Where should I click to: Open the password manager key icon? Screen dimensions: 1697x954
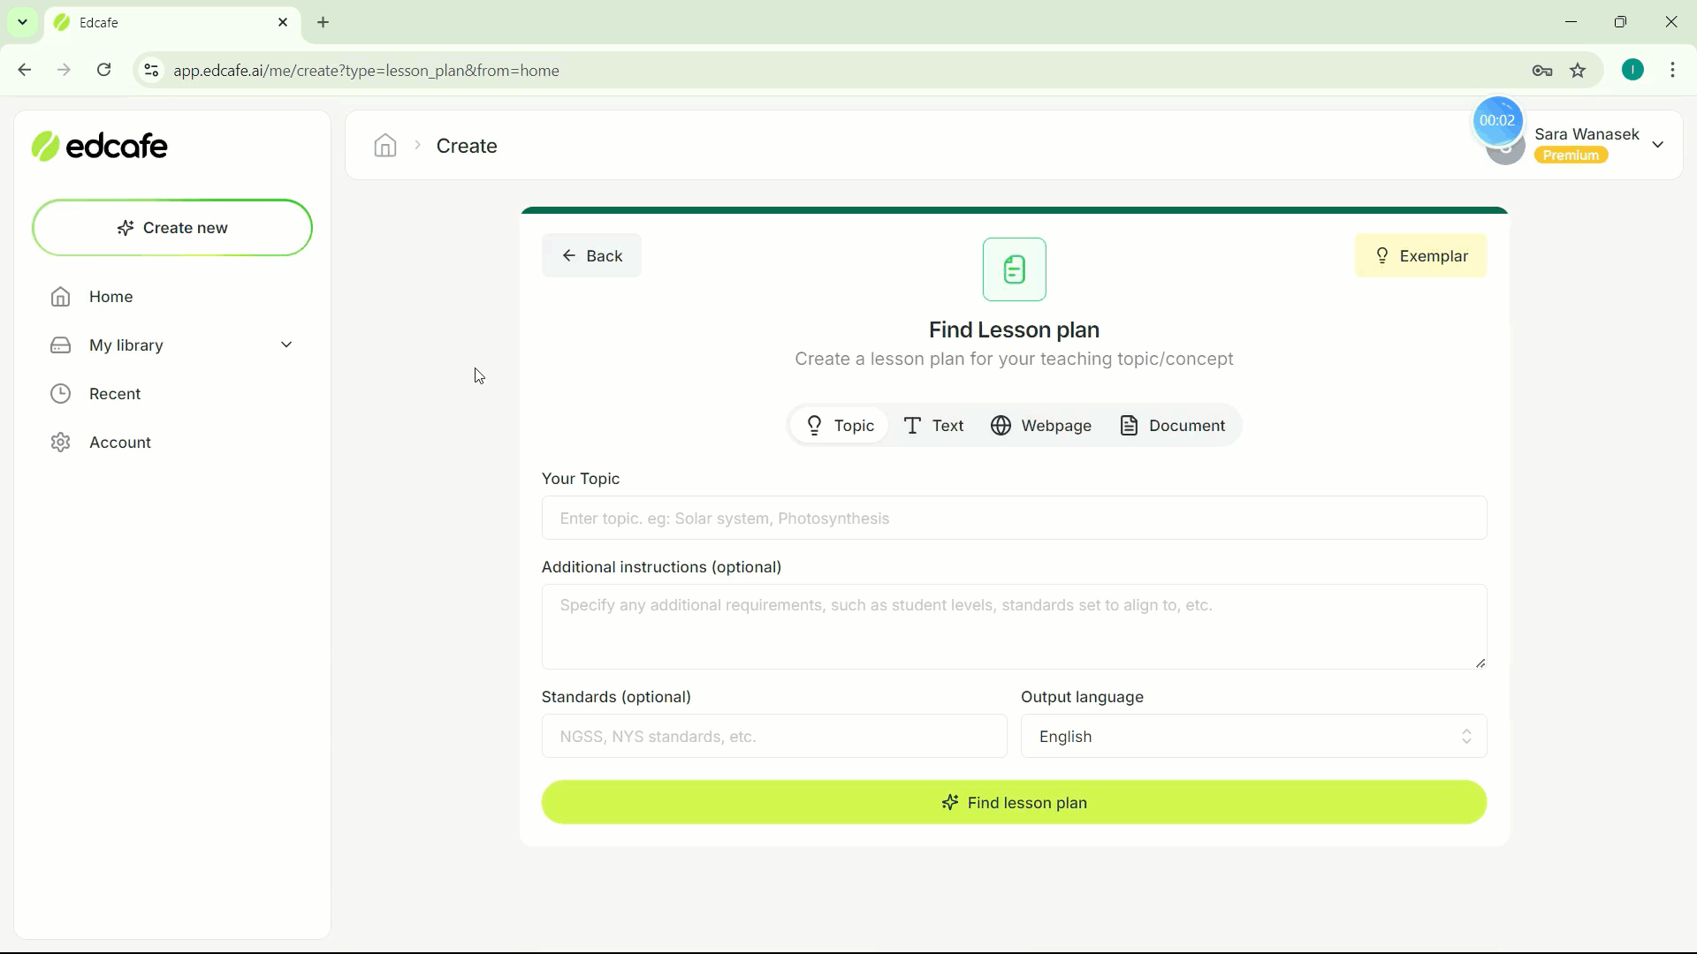click(1543, 71)
